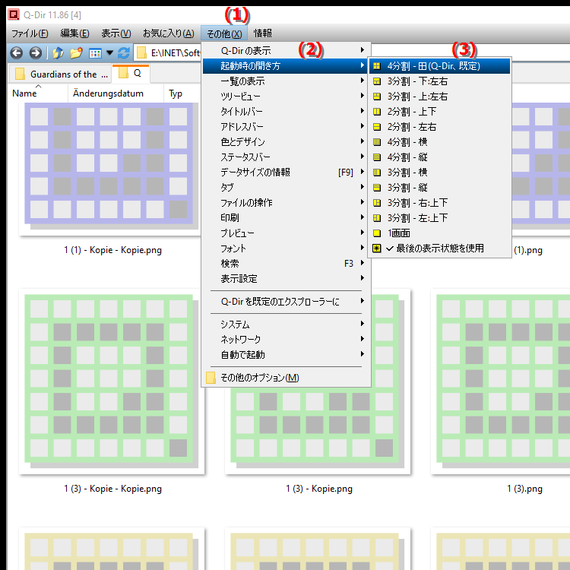Open the view mode dropdown arrow
This screenshot has width=570, height=570.
tap(109, 53)
